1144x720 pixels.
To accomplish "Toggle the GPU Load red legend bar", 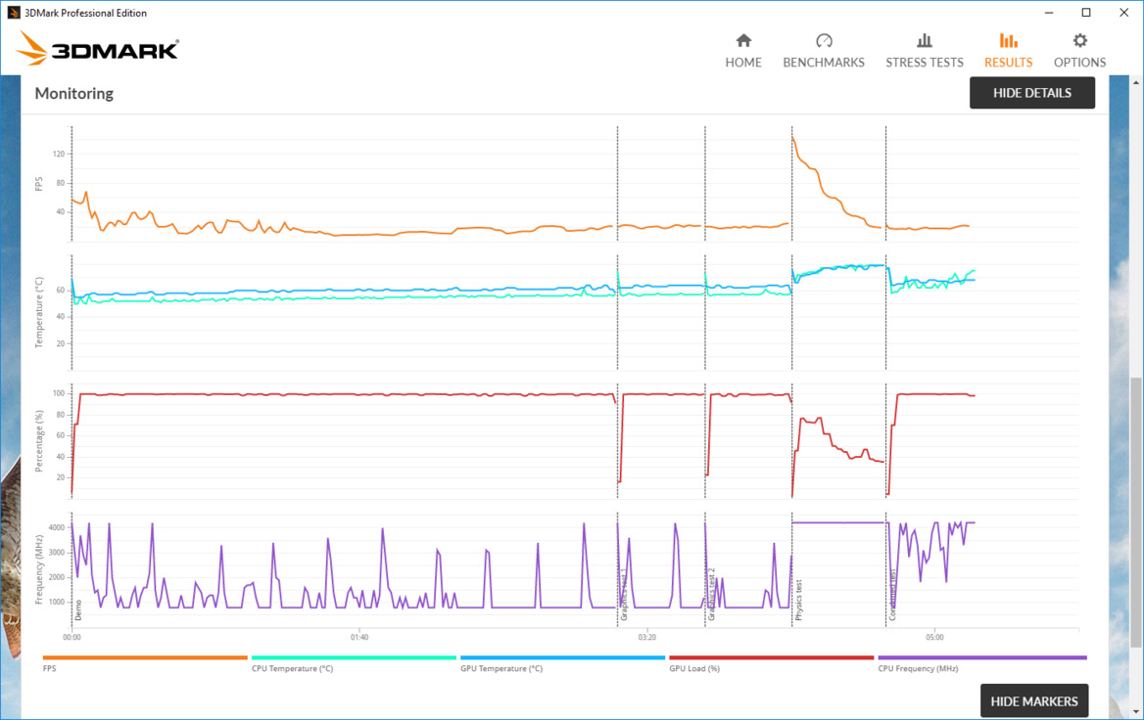I will click(x=771, y=657).
